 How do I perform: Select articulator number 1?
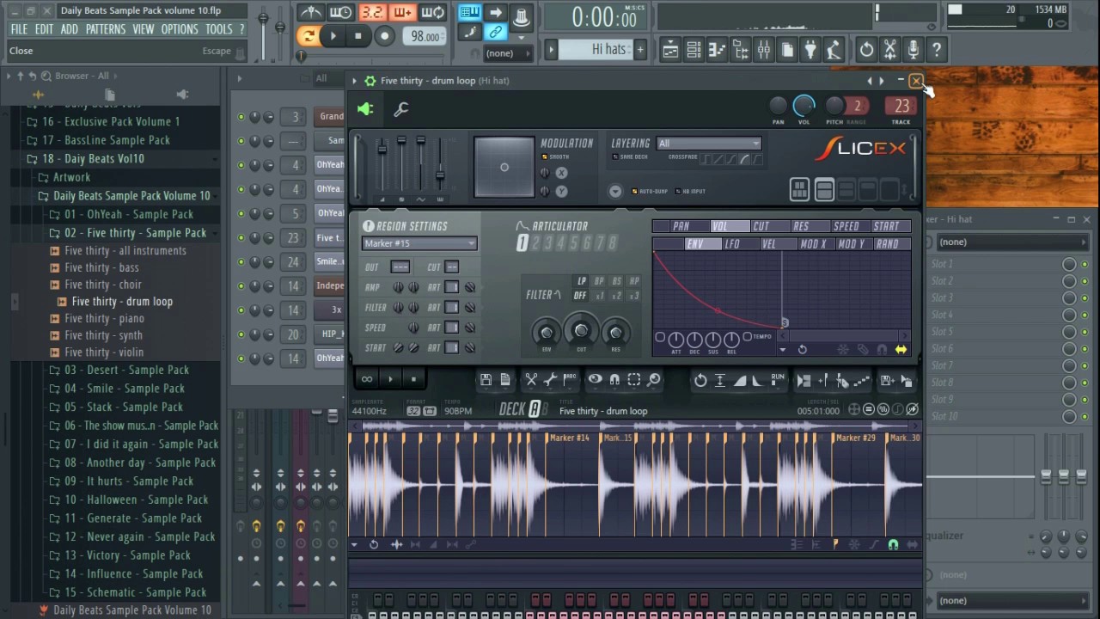(x=522, y=244)
